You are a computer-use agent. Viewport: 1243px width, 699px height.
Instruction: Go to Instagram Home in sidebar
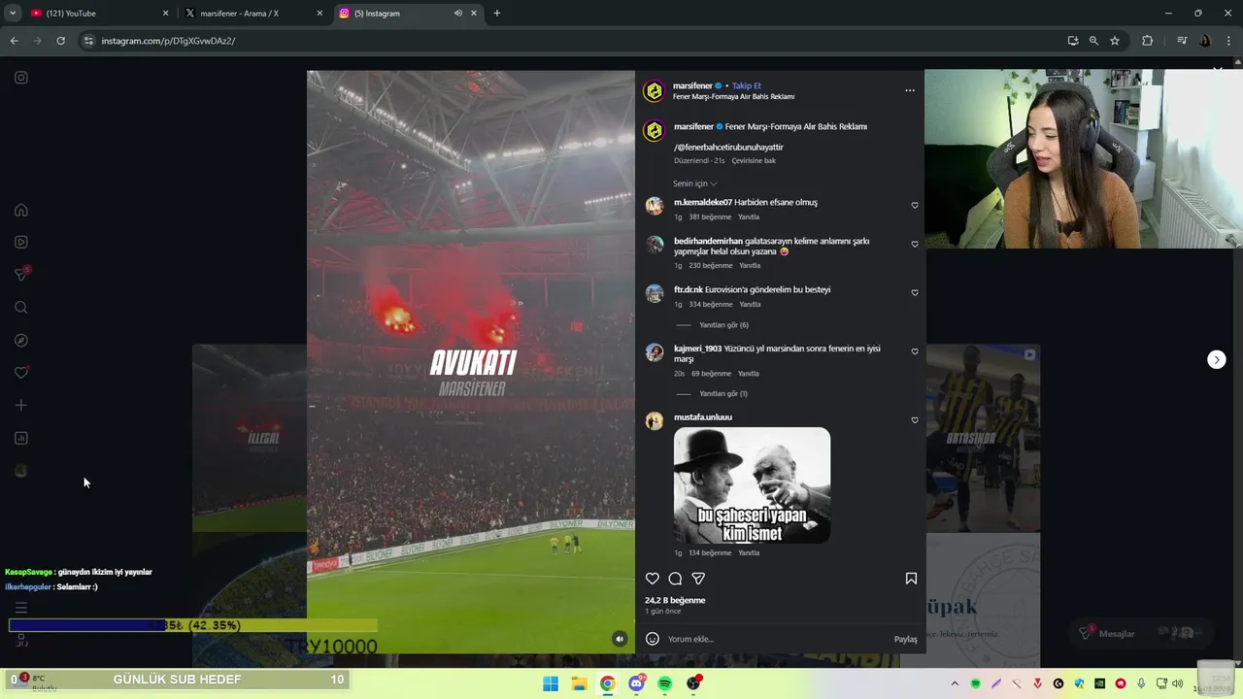[21, 210]
